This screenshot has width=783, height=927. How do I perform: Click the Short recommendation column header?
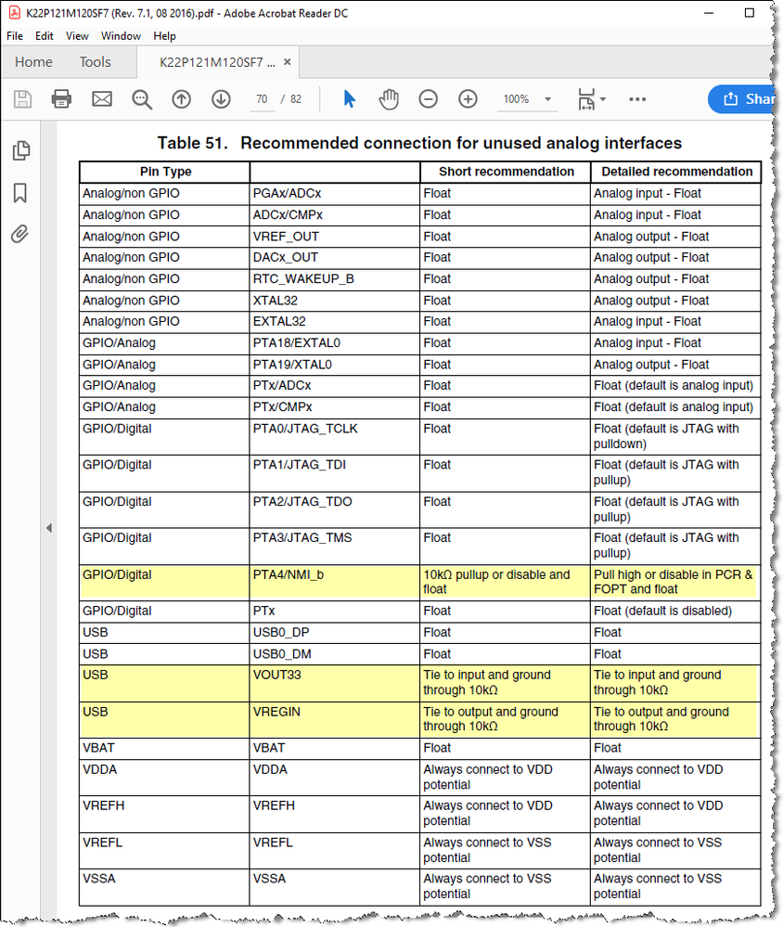click(x=506, y=172)
